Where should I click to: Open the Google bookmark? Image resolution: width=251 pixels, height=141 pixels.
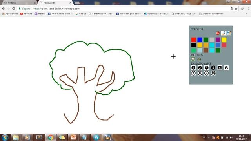pos(81,14)
